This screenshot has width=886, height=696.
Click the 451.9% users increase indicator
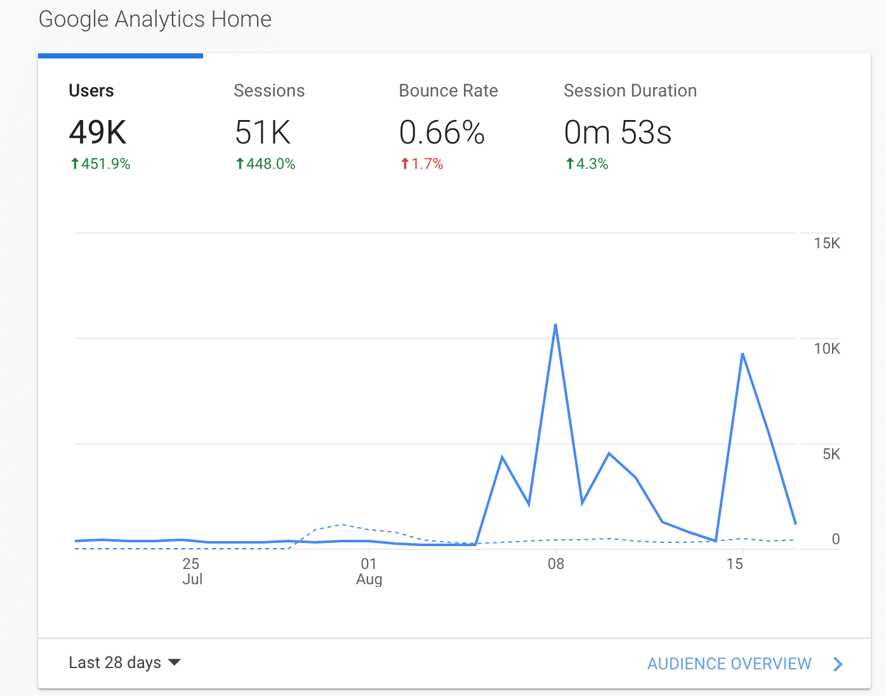coord(100,164)
